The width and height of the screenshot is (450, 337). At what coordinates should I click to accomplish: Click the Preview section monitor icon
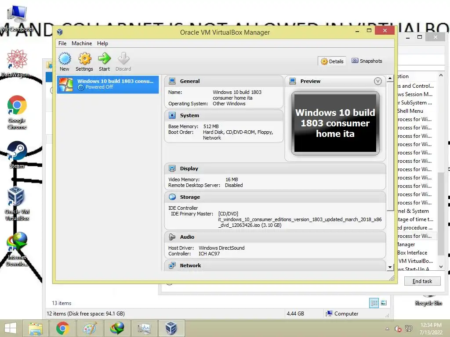(292, 81)
